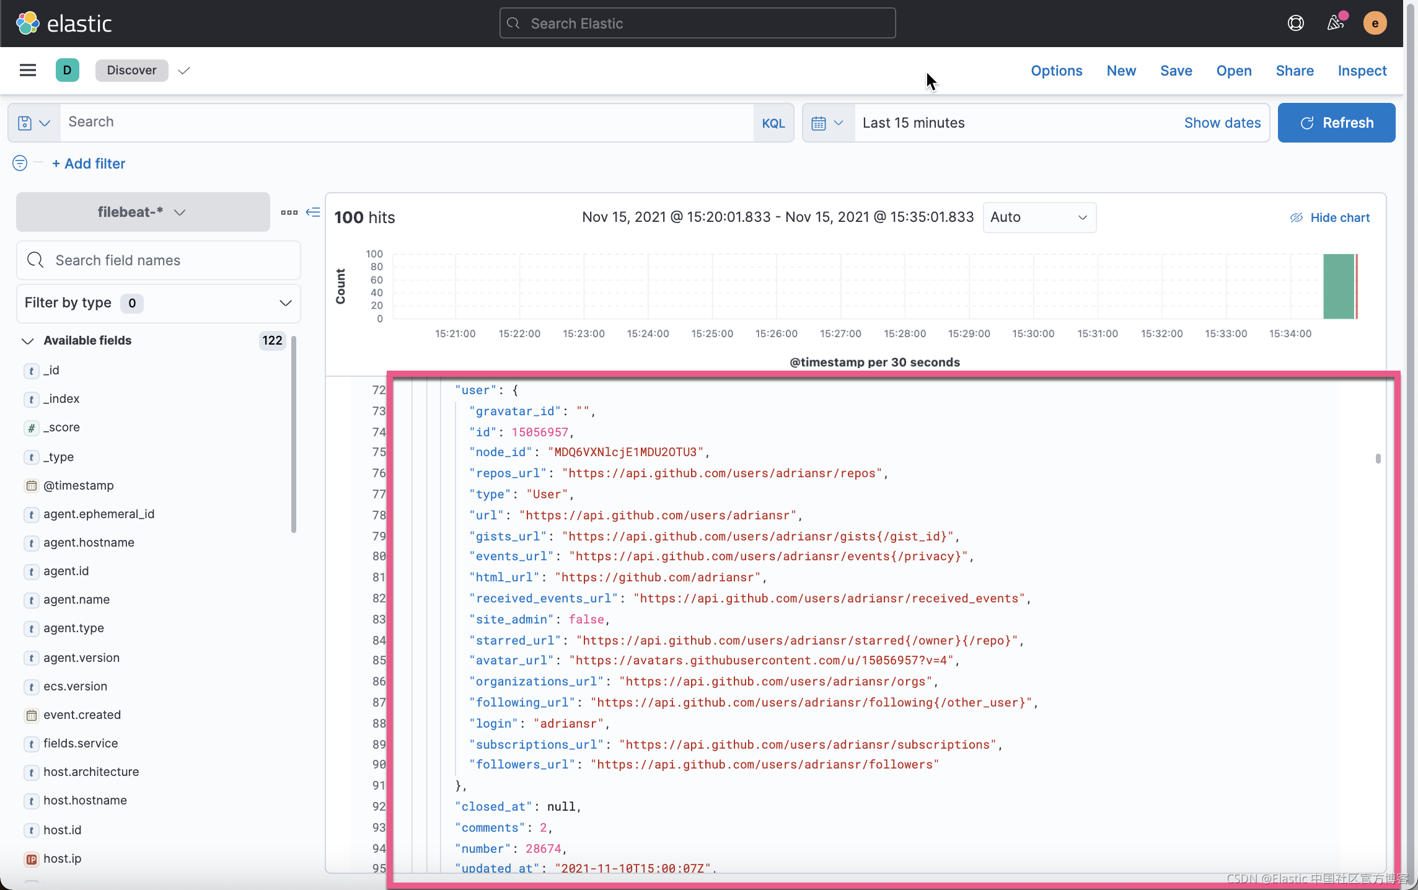The image size is (1418, 890).
Task: Collapse the fields sidebar with arrow icon
Action: point(313,212)
